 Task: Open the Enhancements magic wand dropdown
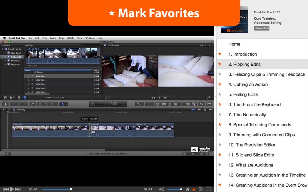pos(139,104)
